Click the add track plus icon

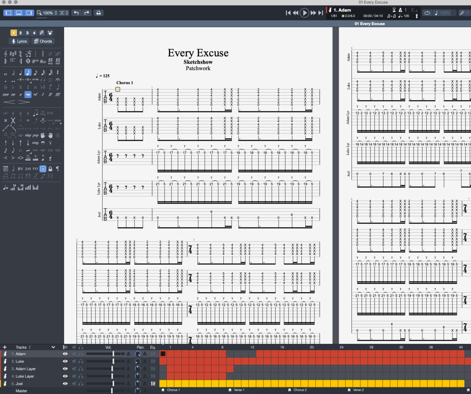(x=5, y=347)
